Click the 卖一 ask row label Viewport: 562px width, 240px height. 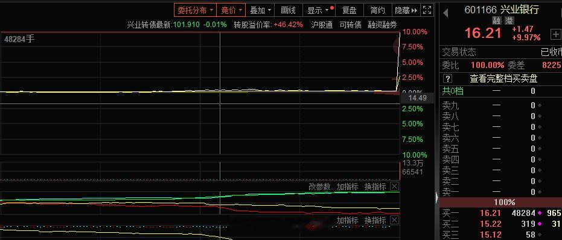click(x=450, y=192)
